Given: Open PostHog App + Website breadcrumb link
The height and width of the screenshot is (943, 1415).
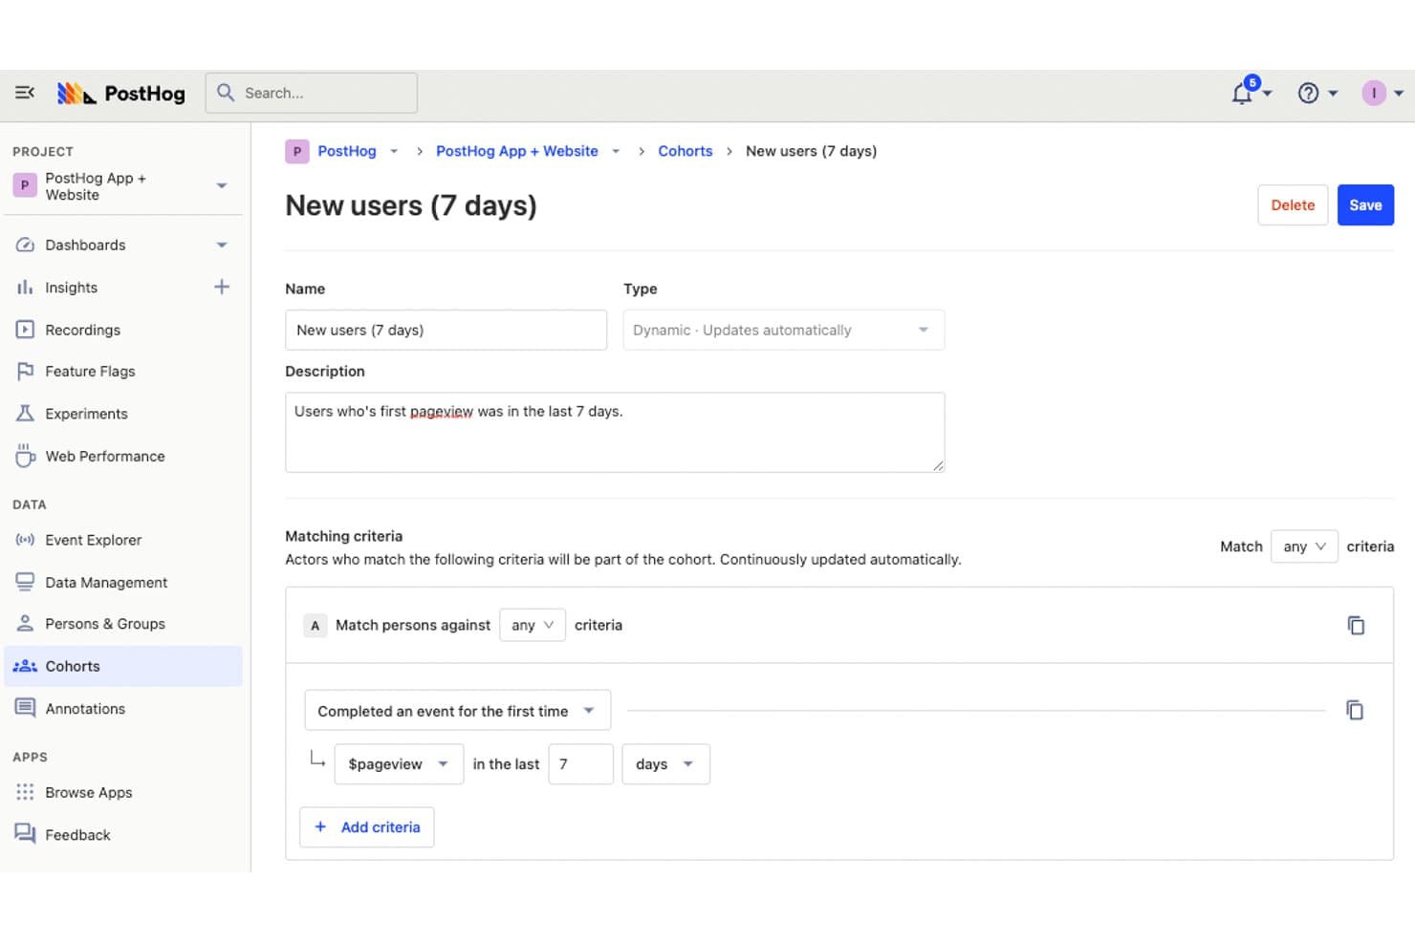Looking at the screenshot, I should tap(517, 151).
